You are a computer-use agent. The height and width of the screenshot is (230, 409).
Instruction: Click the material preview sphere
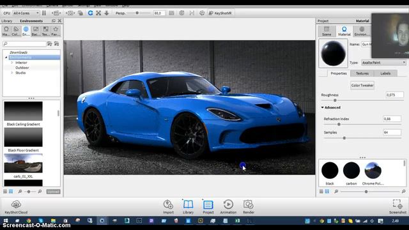click(333, 53)
